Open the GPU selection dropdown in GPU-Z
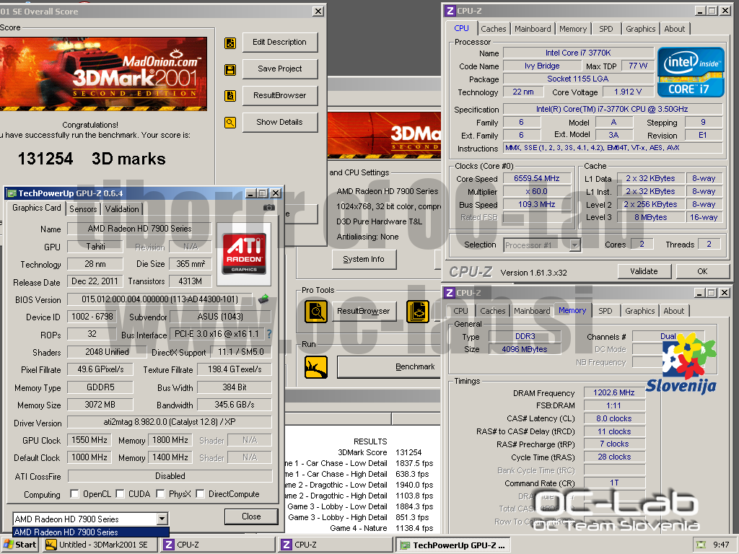 [x=162, y=519]
